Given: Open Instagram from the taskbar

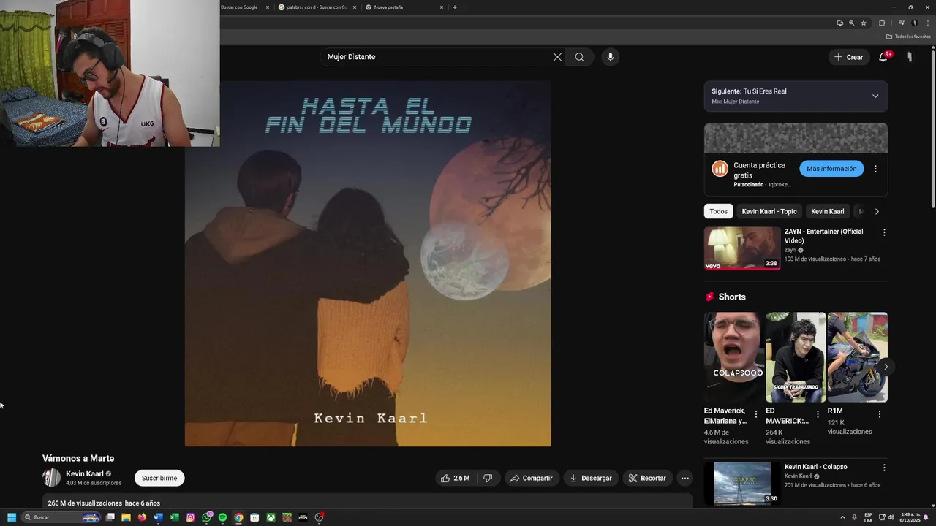Looking at the screenshot, I should click(190, 517).
